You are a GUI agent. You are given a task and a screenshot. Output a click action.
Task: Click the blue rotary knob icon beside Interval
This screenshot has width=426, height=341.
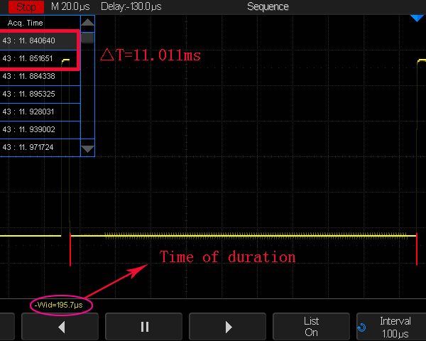[x=362, y=328]
